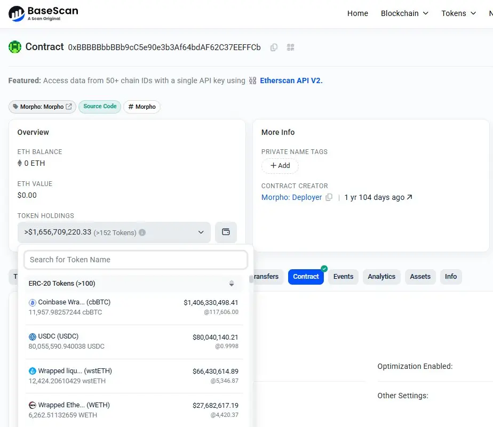The width and height of the screenshot is (493, 427).
Task: Open the wallet token holdings page icon
Action: pyautogui.click(x=226, y=232)
